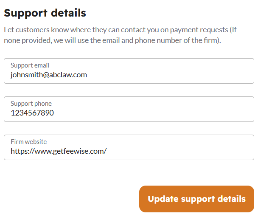The image size is (261, 220).
Task: Click the johnsmith@abclaw.com email text
Action: (48, 75)
